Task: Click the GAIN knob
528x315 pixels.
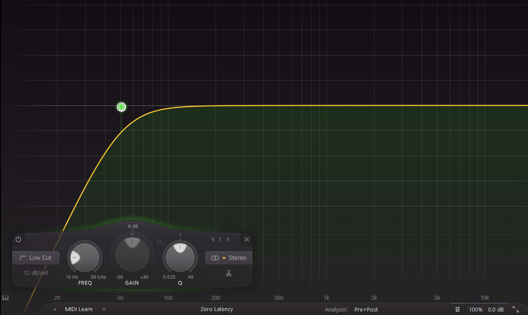Action: (x=132, y=255)
